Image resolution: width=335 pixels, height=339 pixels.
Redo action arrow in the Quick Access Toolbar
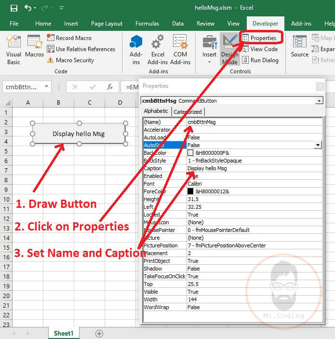point(45,8)
